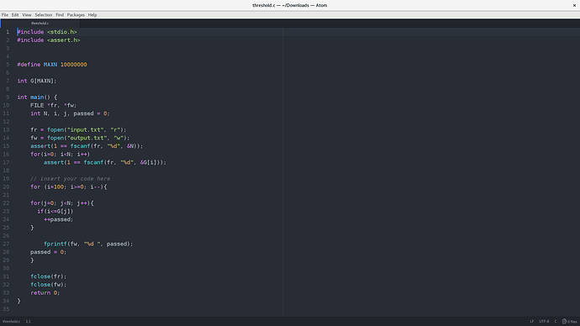Click the value '10000000' in the define
Screen dimensions: 580x326
(74, 65)
